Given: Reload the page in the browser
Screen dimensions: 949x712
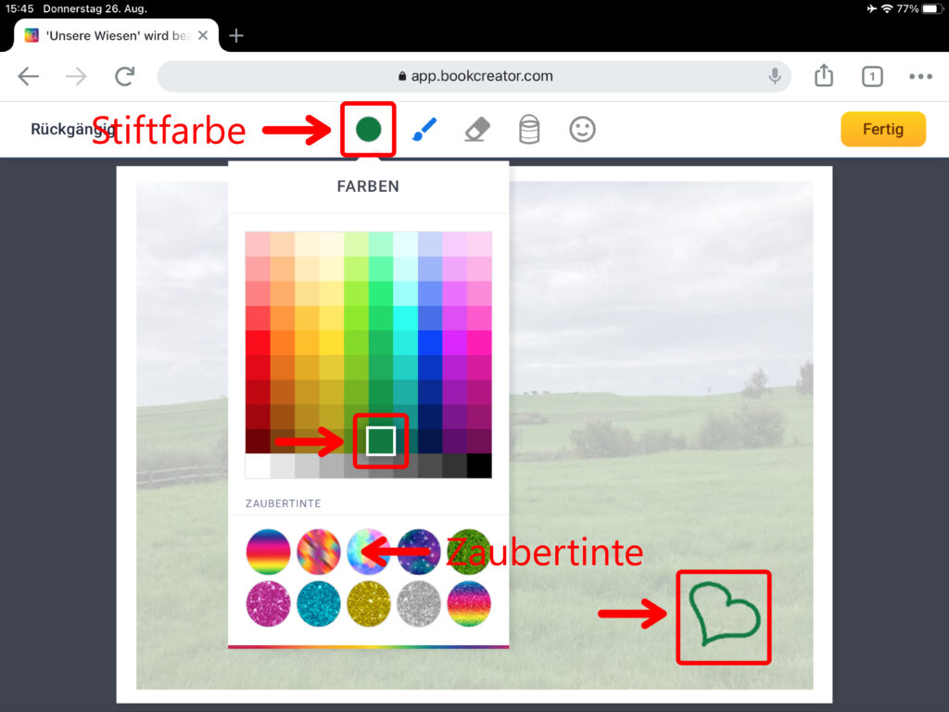Looking at the screenshot, I should 124,76.
